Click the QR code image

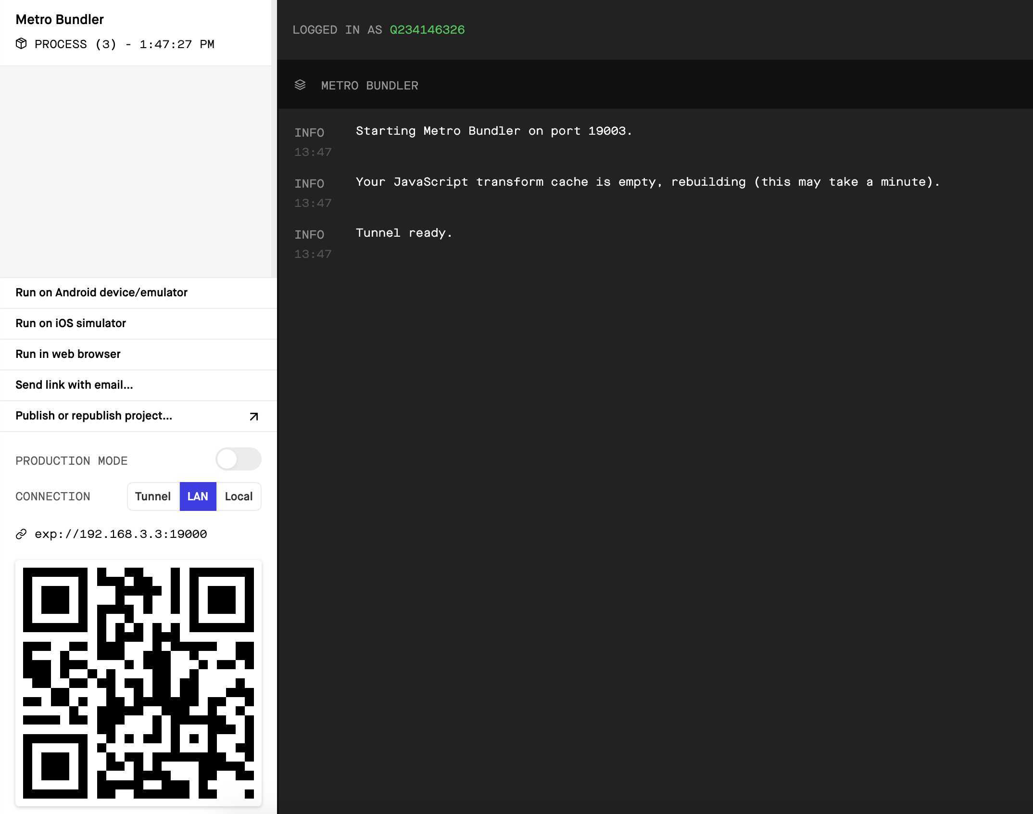[139, 683]
